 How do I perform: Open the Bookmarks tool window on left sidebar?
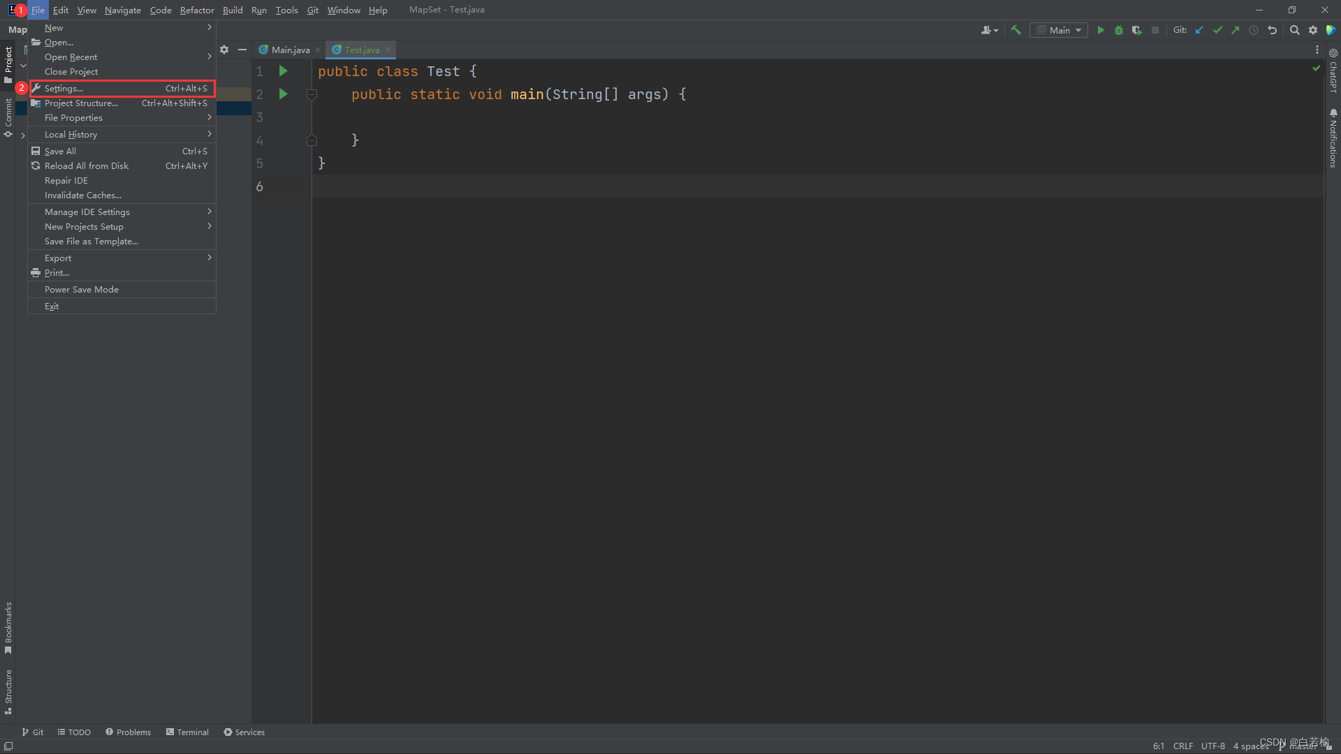tap(8, 625)
